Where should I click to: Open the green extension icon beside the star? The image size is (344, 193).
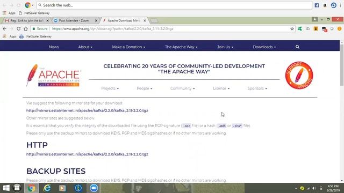click(x=300, y=28)
